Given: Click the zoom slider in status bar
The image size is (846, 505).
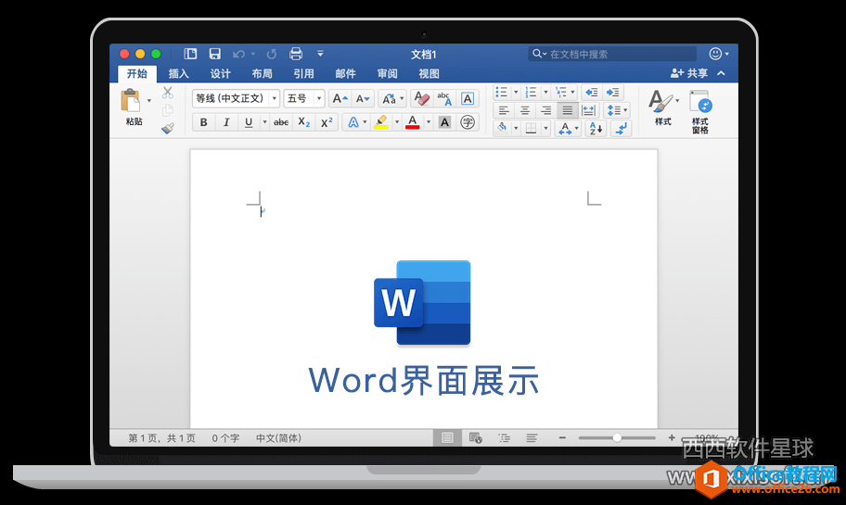Looking at the screenshot, I should tap(617, 437).
